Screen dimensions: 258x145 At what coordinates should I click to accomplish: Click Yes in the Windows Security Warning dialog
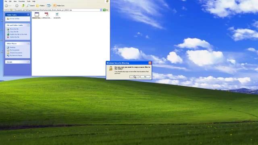(x=134, y=77)
